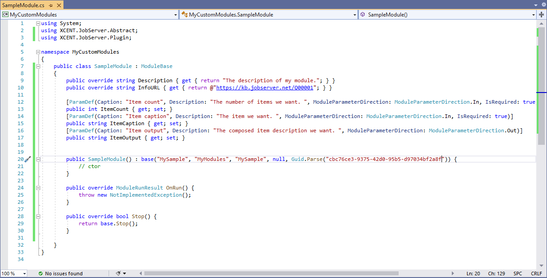Open the document list dropdown arrow at top right
This screenshot has height=278, width=547.
pyautogui.click(x=536, y=4)
